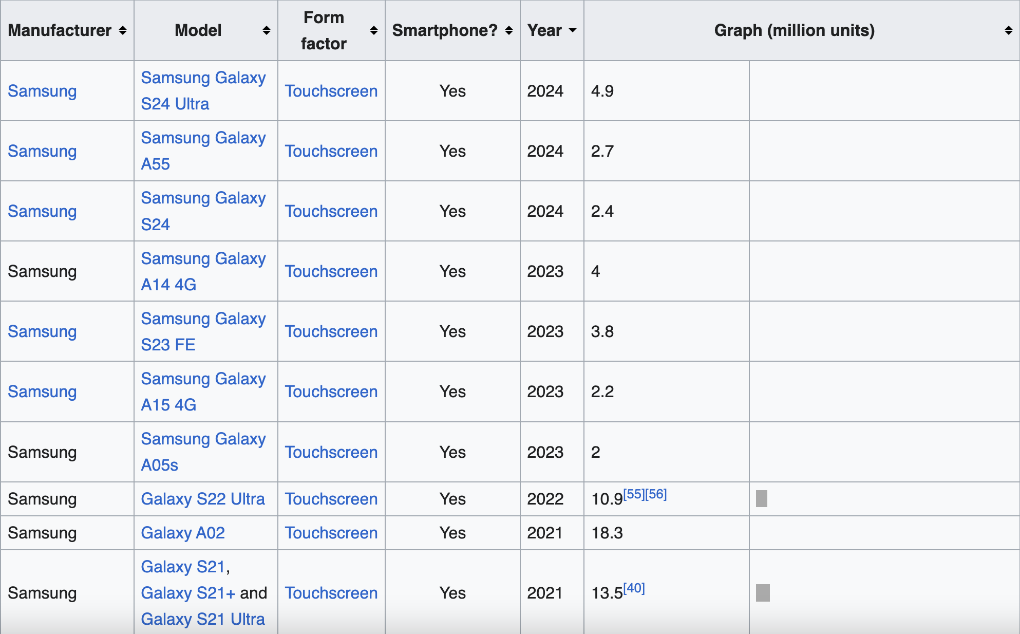Image resolution: width=1020 pixels, height=634 pixels.
Task: Open the Galaxy A02 link
Action: pos(183,533)
